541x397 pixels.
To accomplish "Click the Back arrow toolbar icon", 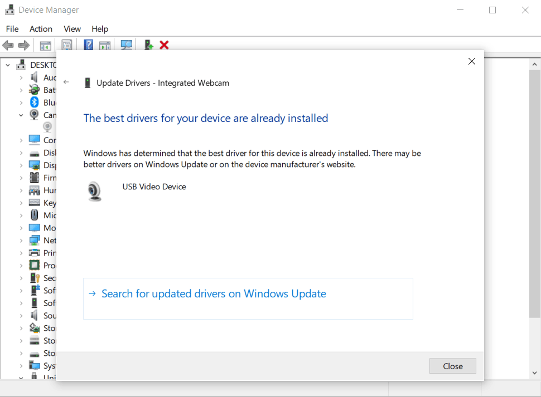I will [8, 45].
